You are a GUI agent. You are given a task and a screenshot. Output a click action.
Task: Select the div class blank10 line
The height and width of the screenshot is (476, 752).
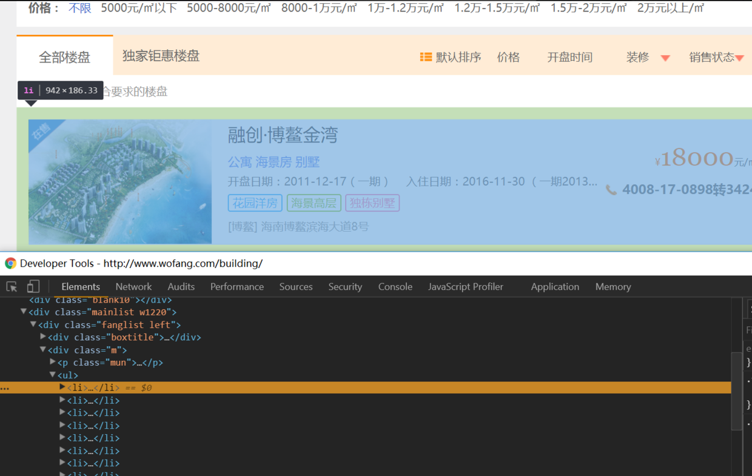100,300
